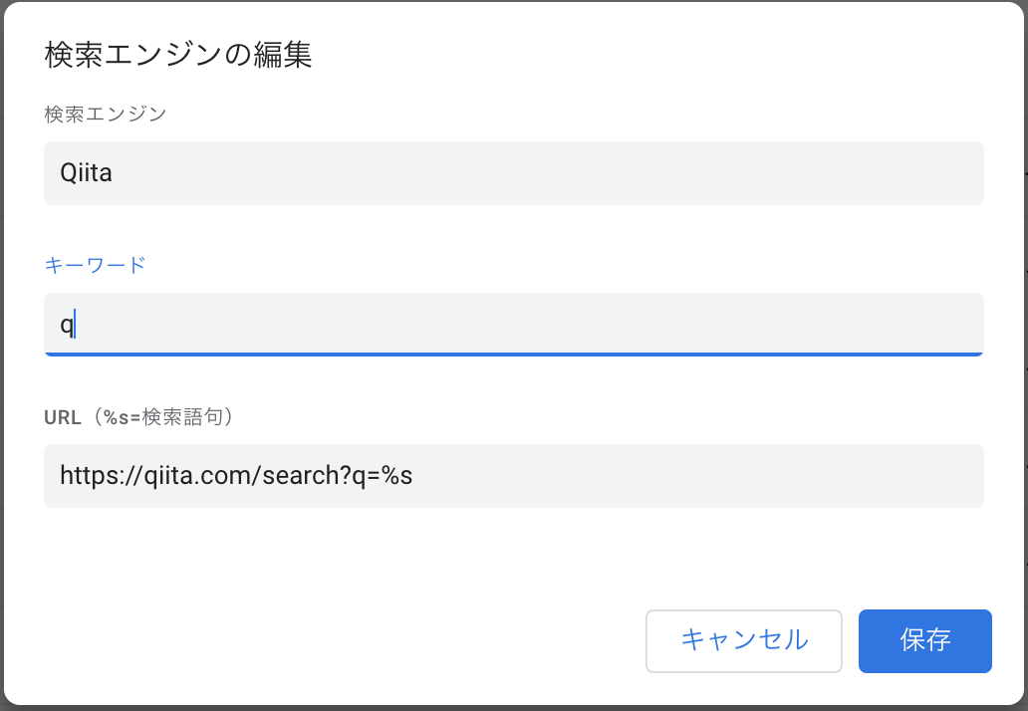
Task: Select the %s placeholder in the URL field
Action: 402,475
